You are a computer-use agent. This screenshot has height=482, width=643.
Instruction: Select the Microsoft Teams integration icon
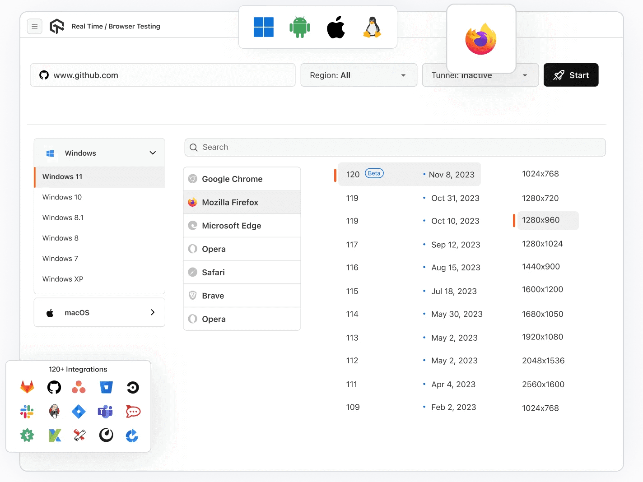click(105, 411)
